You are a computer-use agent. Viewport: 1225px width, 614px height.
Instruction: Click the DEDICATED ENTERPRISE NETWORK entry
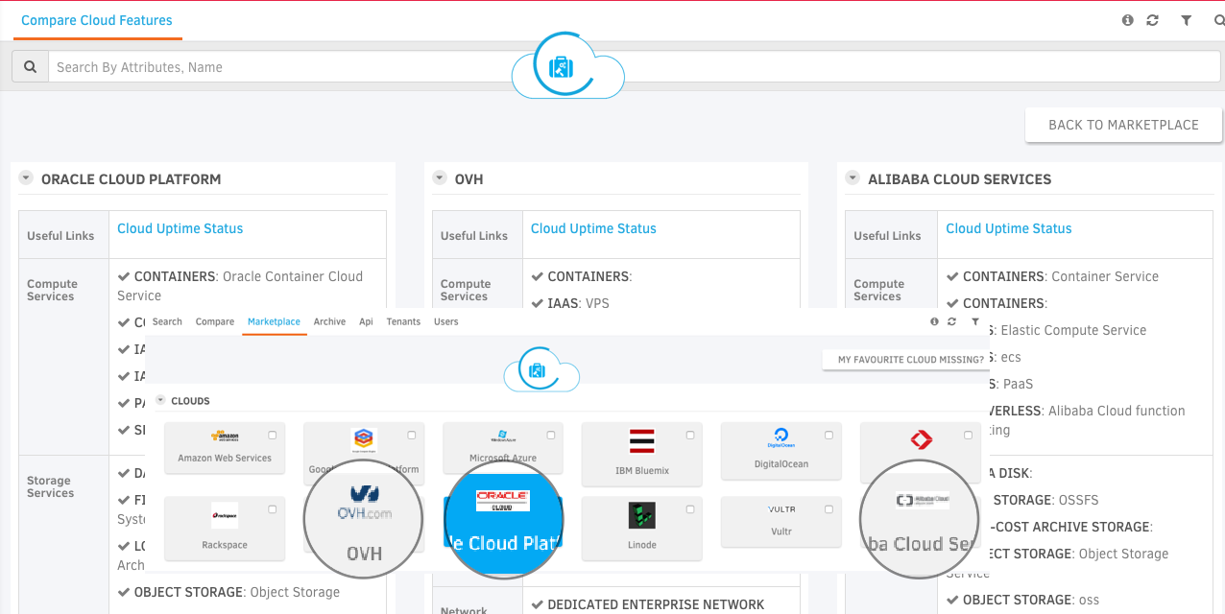pos(648,604)
